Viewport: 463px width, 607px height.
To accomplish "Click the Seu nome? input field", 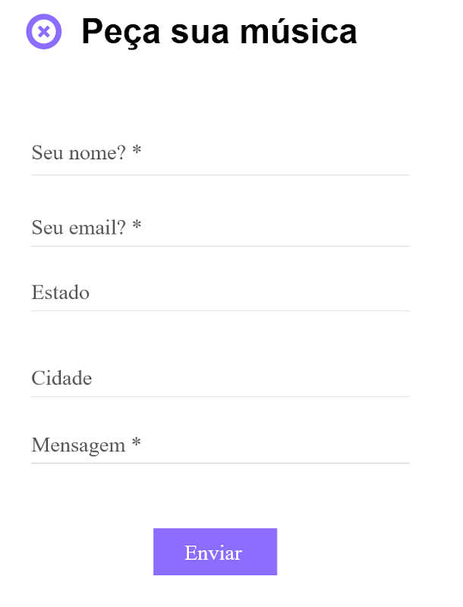I will click(x=220, y=154).
